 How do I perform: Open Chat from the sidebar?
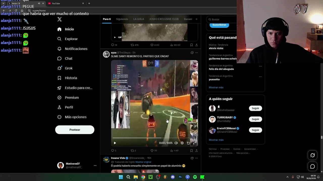point(65,58)
